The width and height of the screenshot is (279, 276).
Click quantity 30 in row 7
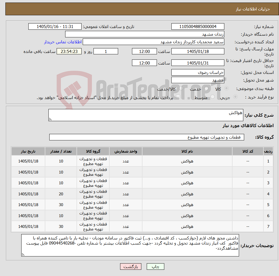coord(61,226)
